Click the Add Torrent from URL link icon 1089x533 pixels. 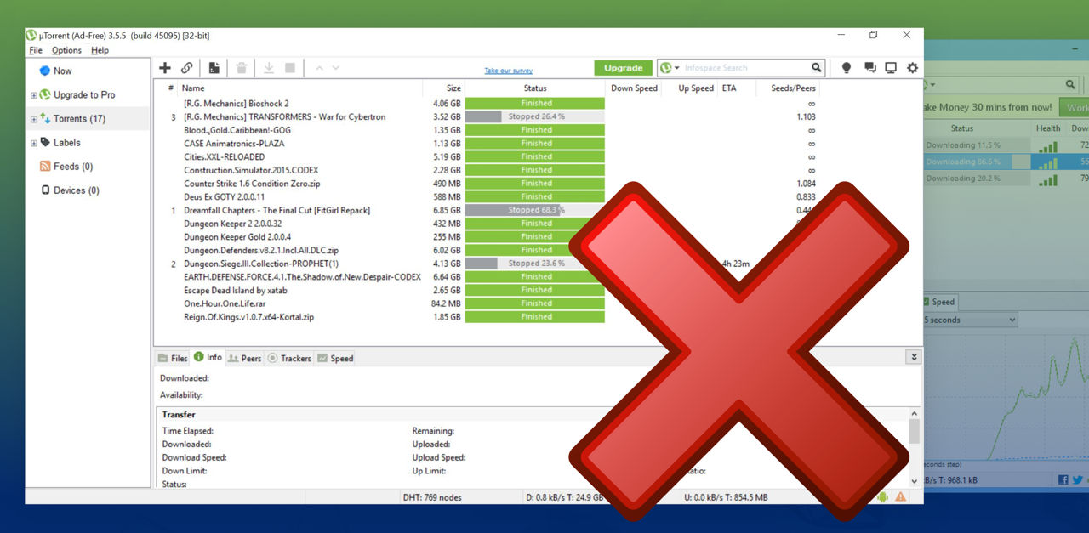(x=187, y=68)
